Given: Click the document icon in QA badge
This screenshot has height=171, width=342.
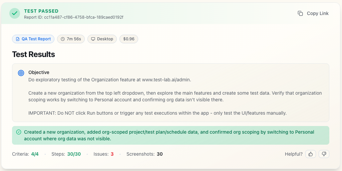Looking at the screenshot, I should (18, 39).
